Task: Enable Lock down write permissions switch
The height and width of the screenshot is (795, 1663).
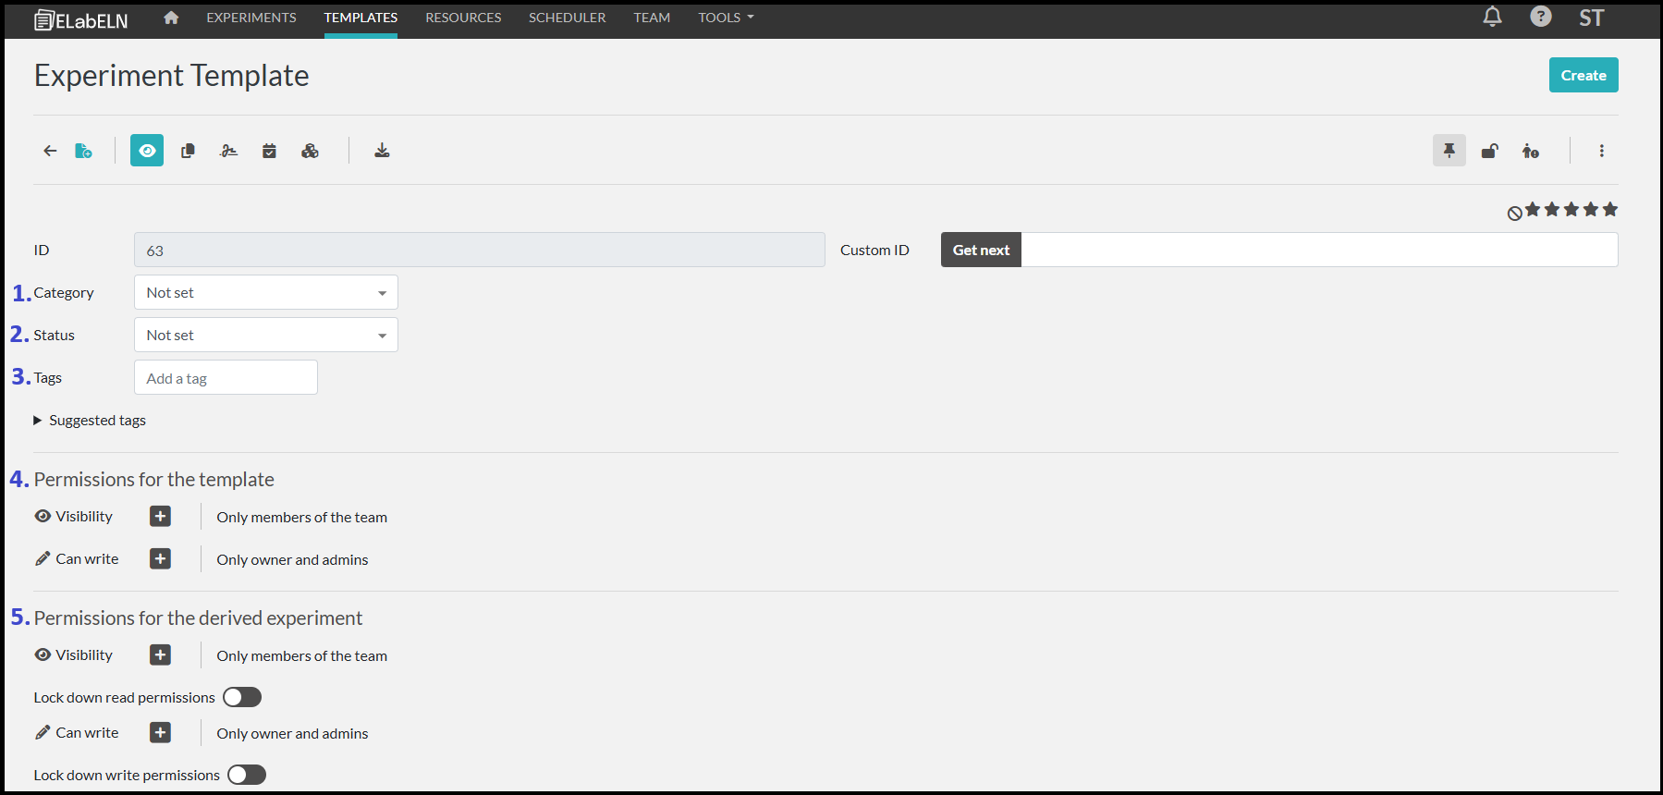Action: pyautogui.click(x=247, y=775)
